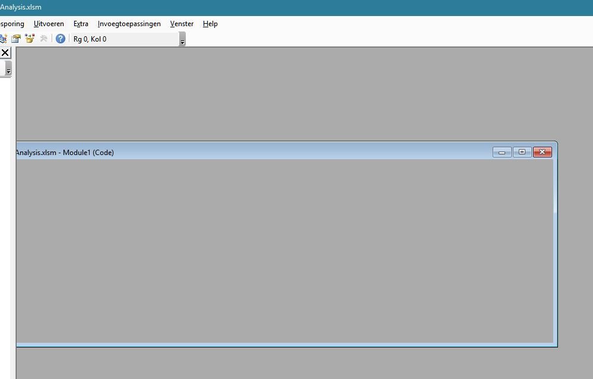Image resolution: width=593 pixels, height=379 pixels.
Task: Maximize the Module1 (Code) window
Action: (x=522, y=152)
